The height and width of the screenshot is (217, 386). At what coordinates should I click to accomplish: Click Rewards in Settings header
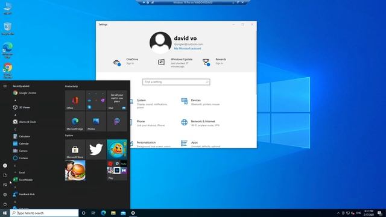214,61
